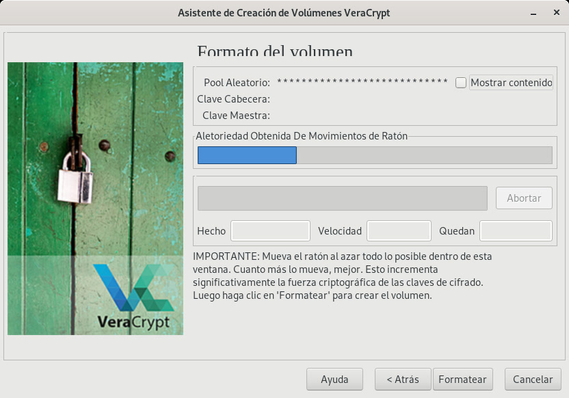Open help via the Ayuda button

334,379
